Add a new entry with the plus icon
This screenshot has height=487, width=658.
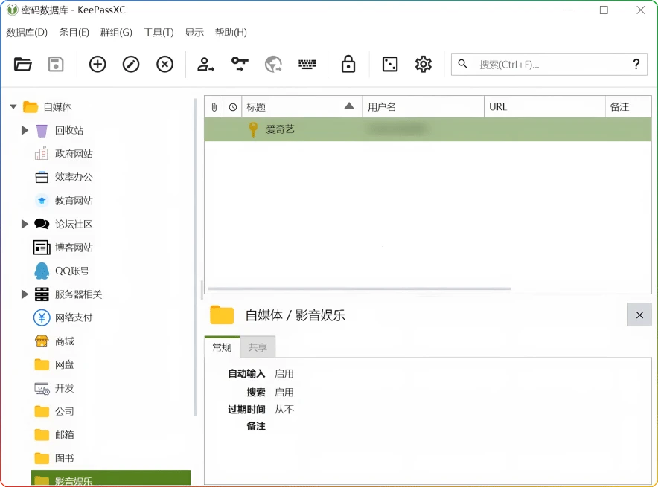[x=97, y=64]
